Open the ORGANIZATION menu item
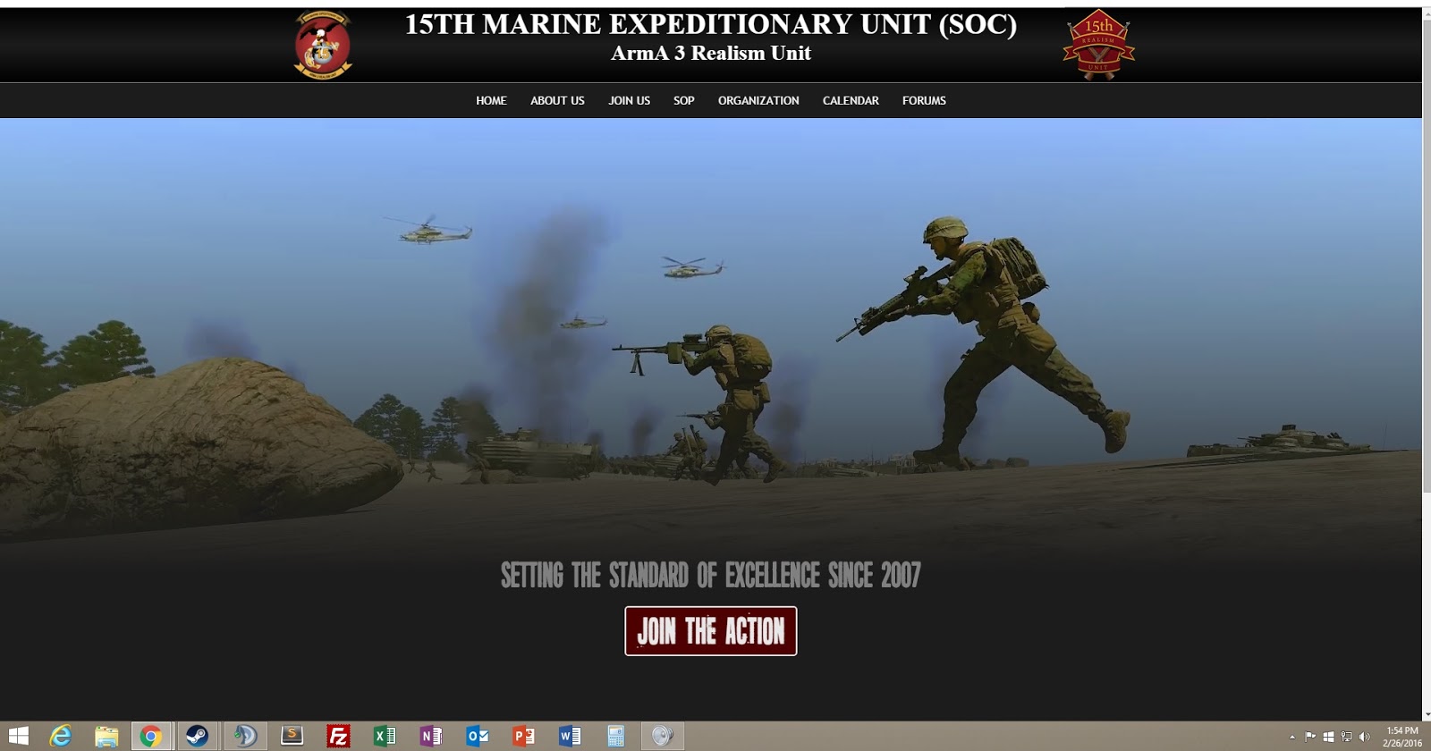Viewport: 1431px width, 751px height. (x=758, y=101)
